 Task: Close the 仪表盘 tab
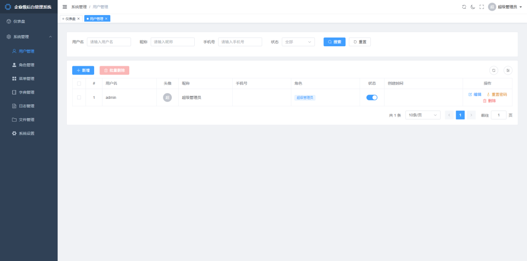click(x=78, y=19)
